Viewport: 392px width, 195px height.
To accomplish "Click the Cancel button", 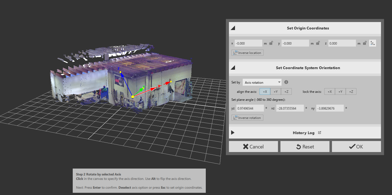I will [x=253, y=147].
